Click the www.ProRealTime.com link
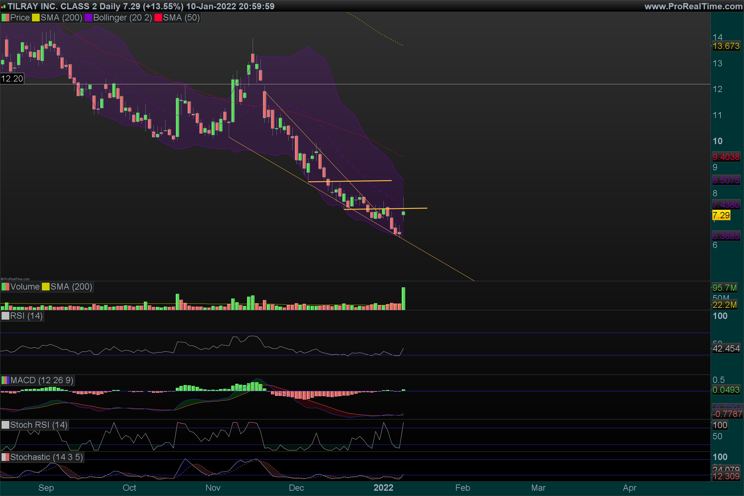The height and width of the screenshot is (496, 744). pyautogui.click(x=693, y=6)
